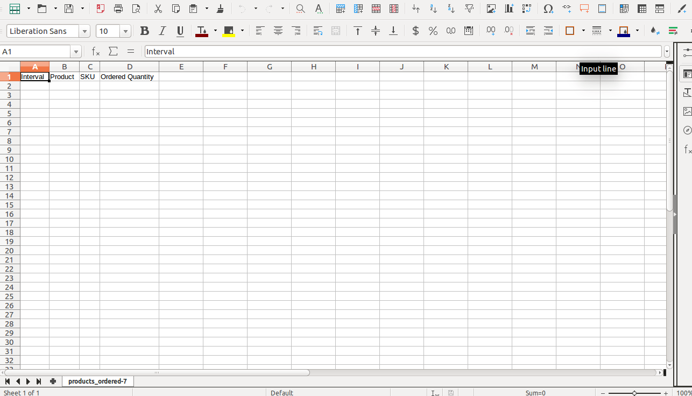The width and height of the screenshot is (692, 396).
Task: Jump to the first sheet
Action: point(8,381)
